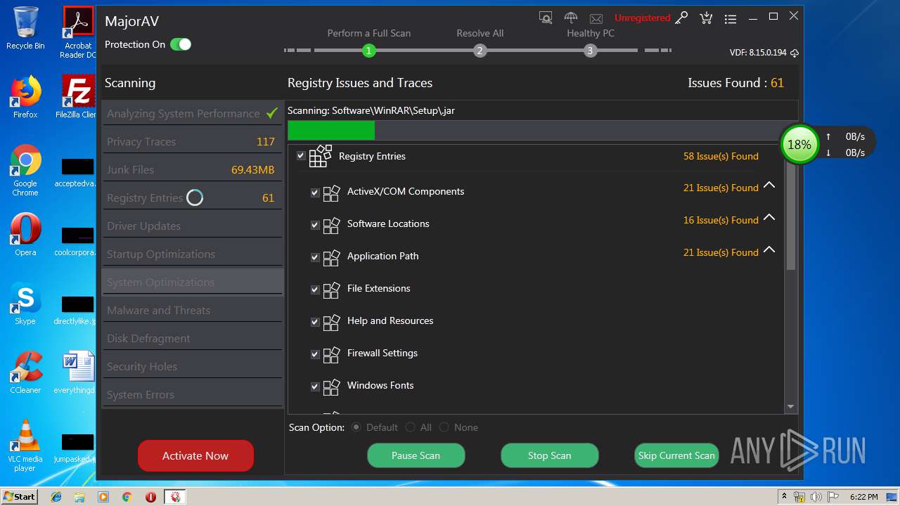Click the Stop Scan button
The height and width of the screenshot is (506, 900).
pyautogui.click(x=549, y=455)
